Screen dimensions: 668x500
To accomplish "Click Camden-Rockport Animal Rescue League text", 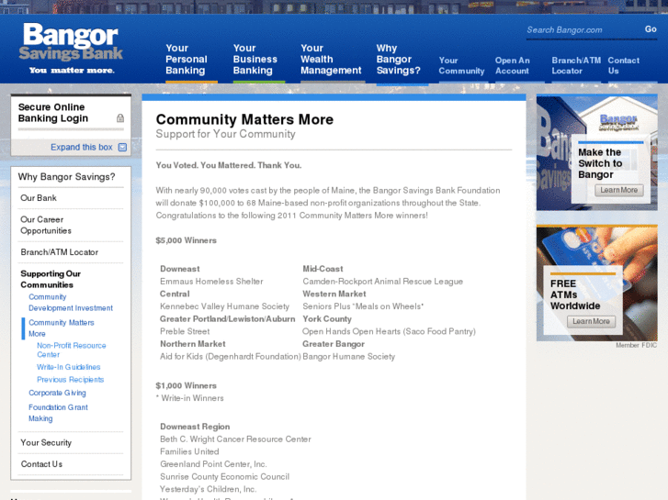I will (382, 282).
